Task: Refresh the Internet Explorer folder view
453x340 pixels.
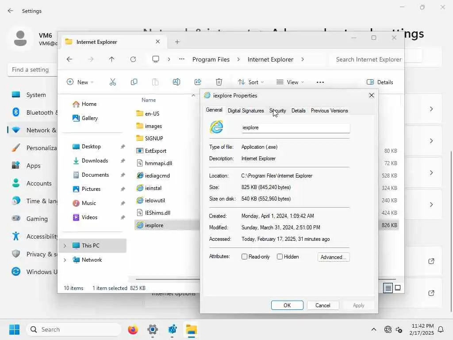Action: [133, 59]
